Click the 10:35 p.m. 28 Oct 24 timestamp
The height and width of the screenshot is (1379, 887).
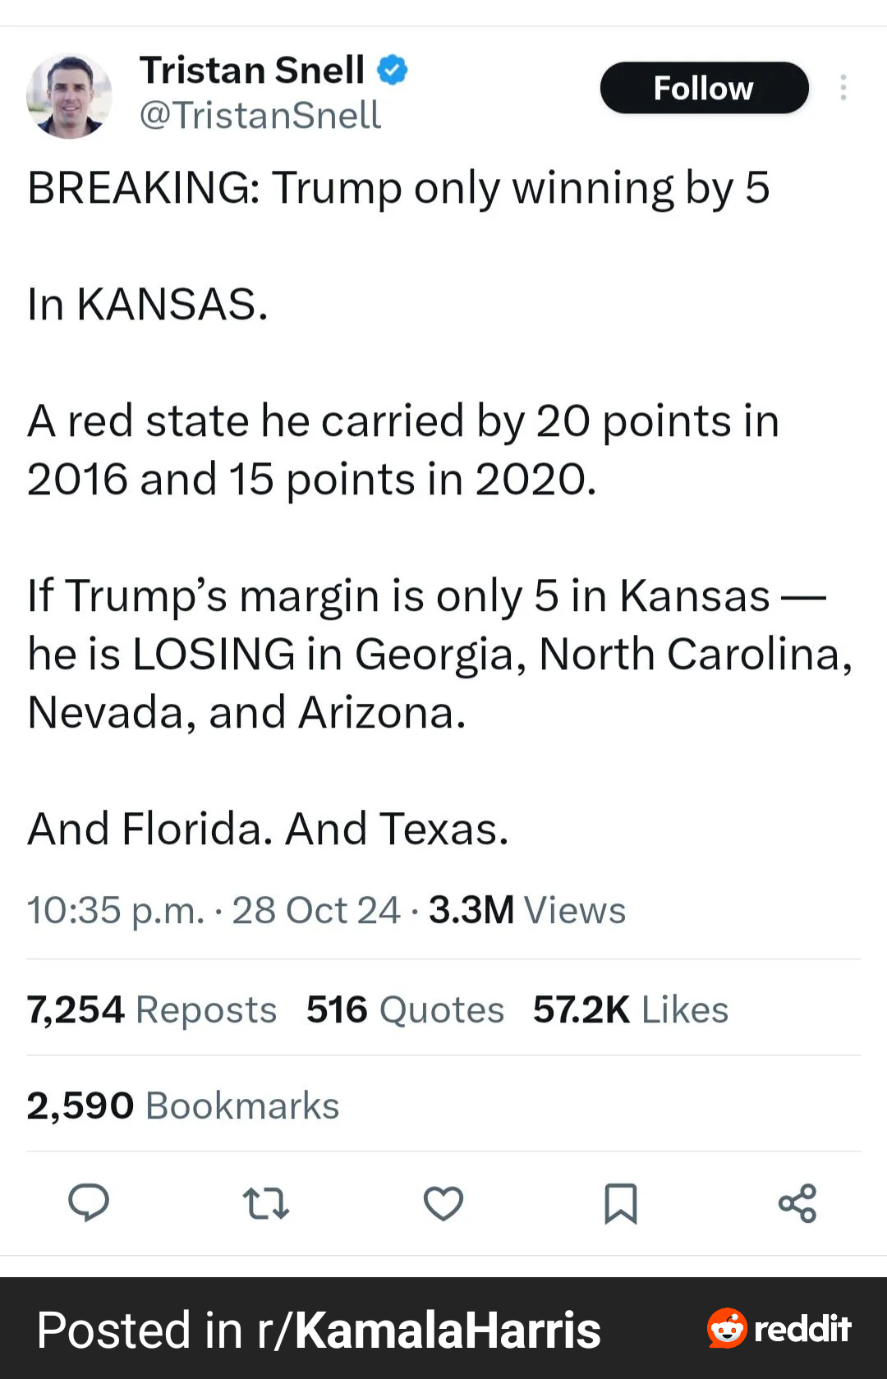pyautogui.click(x=214, y=910)
